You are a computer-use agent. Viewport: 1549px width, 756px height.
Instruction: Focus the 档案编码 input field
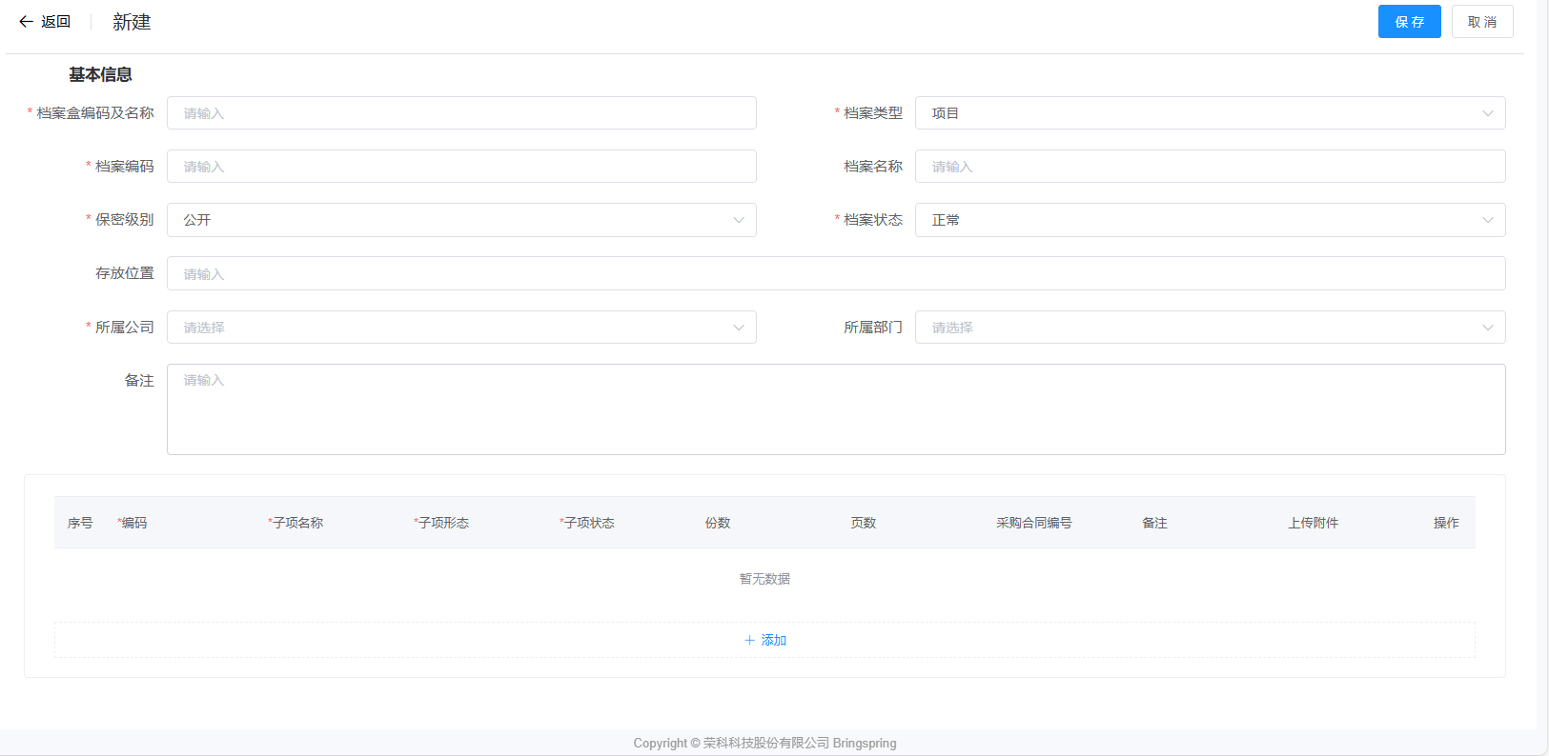coord(461,167)
